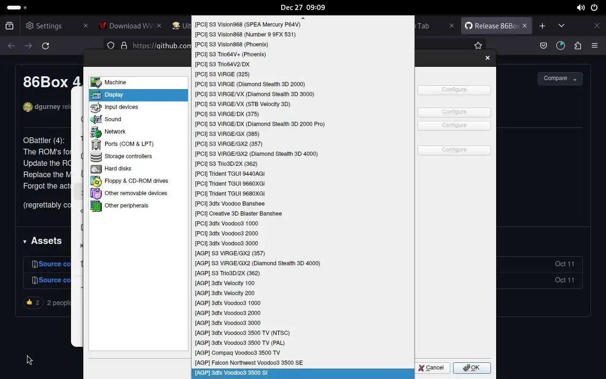Select [AGP] S3 Trio3D/2X (362) entry
This screenshot has width=606, height=379.
click(x=303, y=273)
